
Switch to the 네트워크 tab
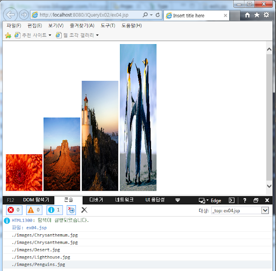point(125,200)
